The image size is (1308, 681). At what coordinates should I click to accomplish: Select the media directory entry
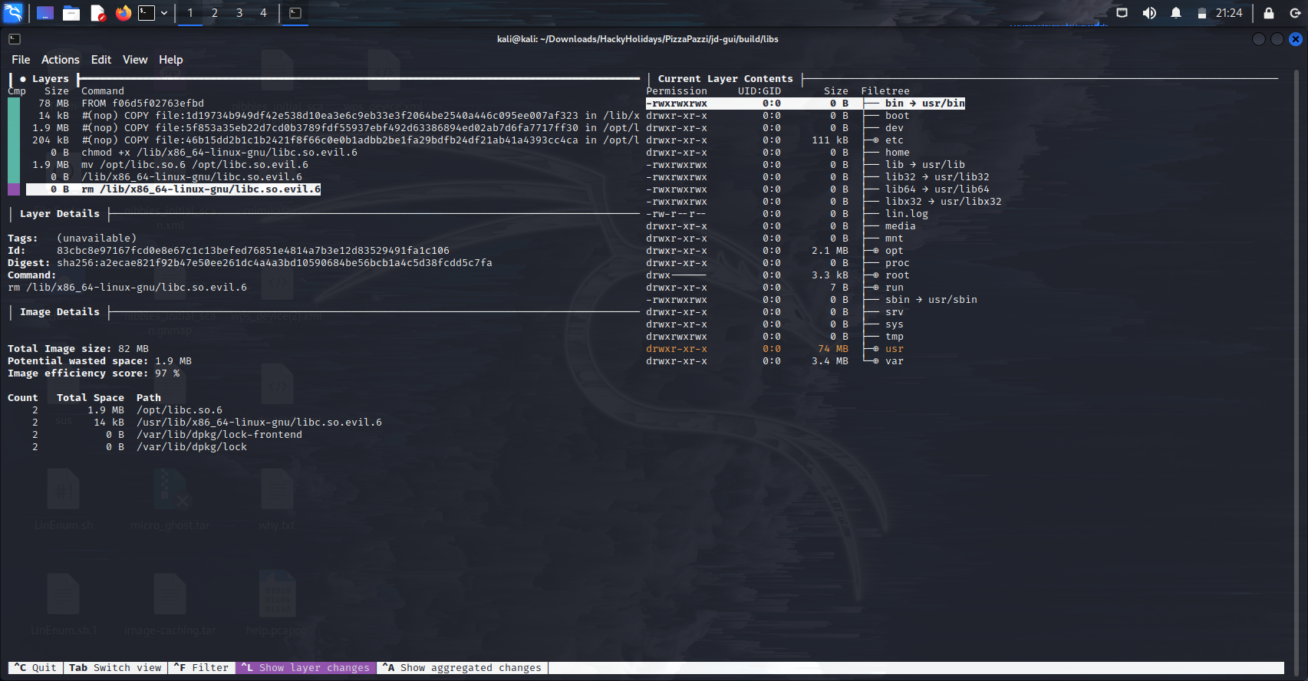pos(900,226)
